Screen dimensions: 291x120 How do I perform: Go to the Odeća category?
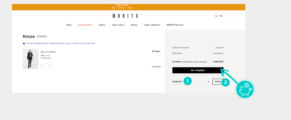102,25
